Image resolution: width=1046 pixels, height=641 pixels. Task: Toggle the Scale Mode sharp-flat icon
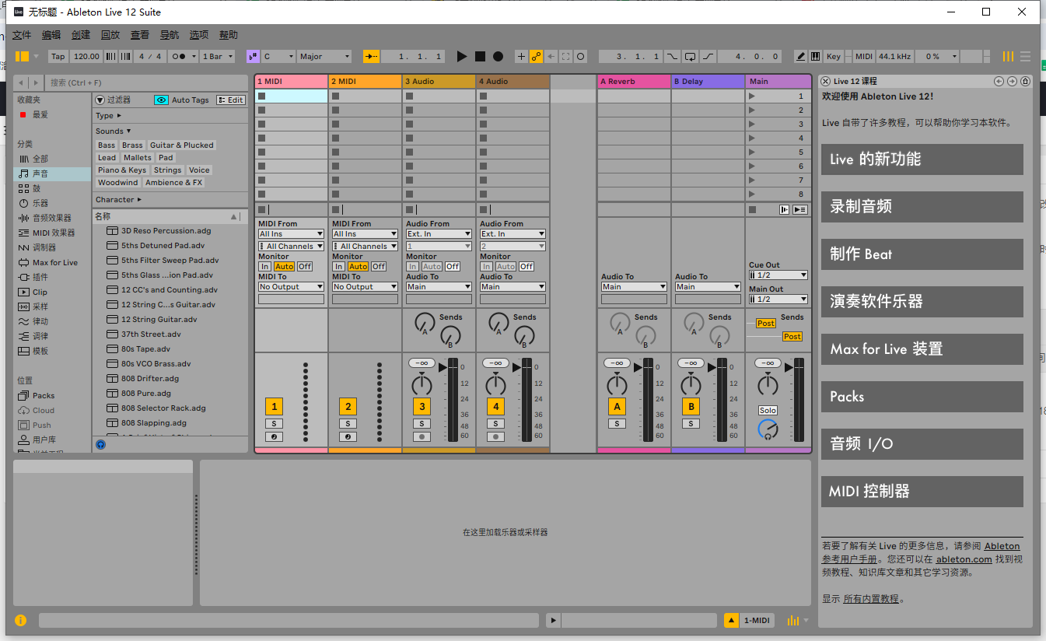pyautogui.click(x=253, y=57)
